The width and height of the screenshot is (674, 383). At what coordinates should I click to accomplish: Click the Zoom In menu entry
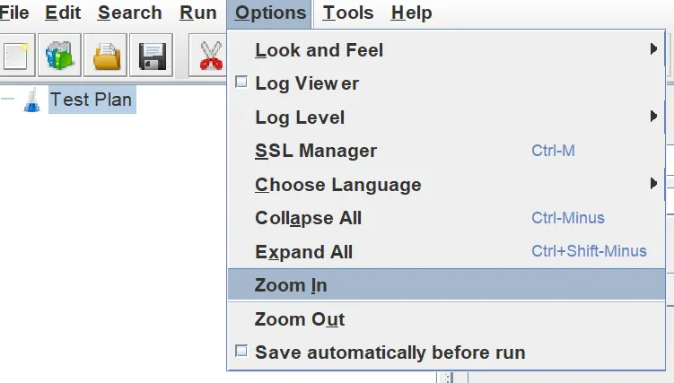(x=291, y=285)
